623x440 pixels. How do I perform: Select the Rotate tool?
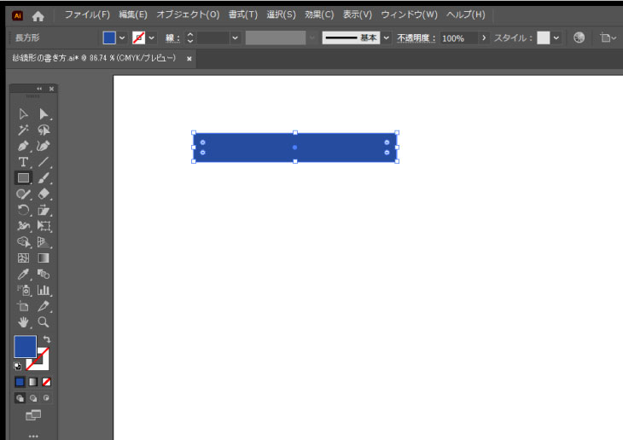coord(23,211)
